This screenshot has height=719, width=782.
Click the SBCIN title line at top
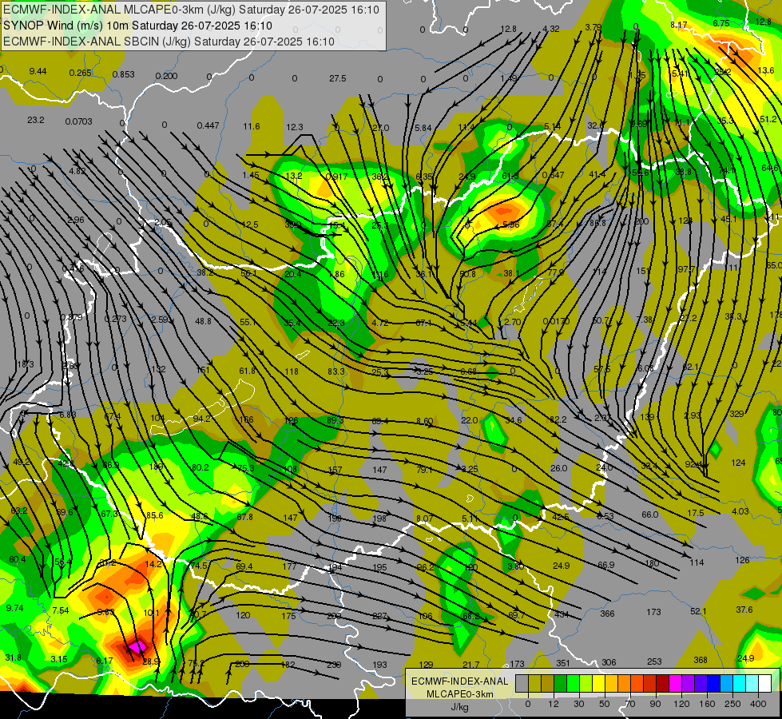point(169,42)
